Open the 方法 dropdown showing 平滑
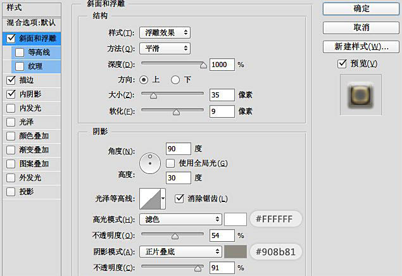 click(165, 49)
